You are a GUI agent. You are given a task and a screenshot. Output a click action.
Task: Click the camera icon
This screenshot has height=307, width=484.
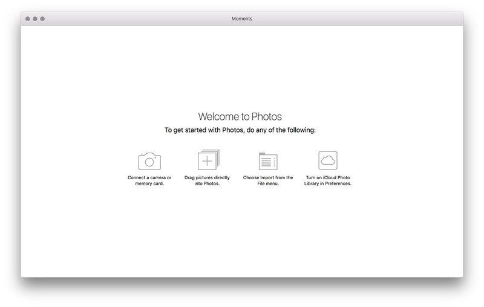149,161
